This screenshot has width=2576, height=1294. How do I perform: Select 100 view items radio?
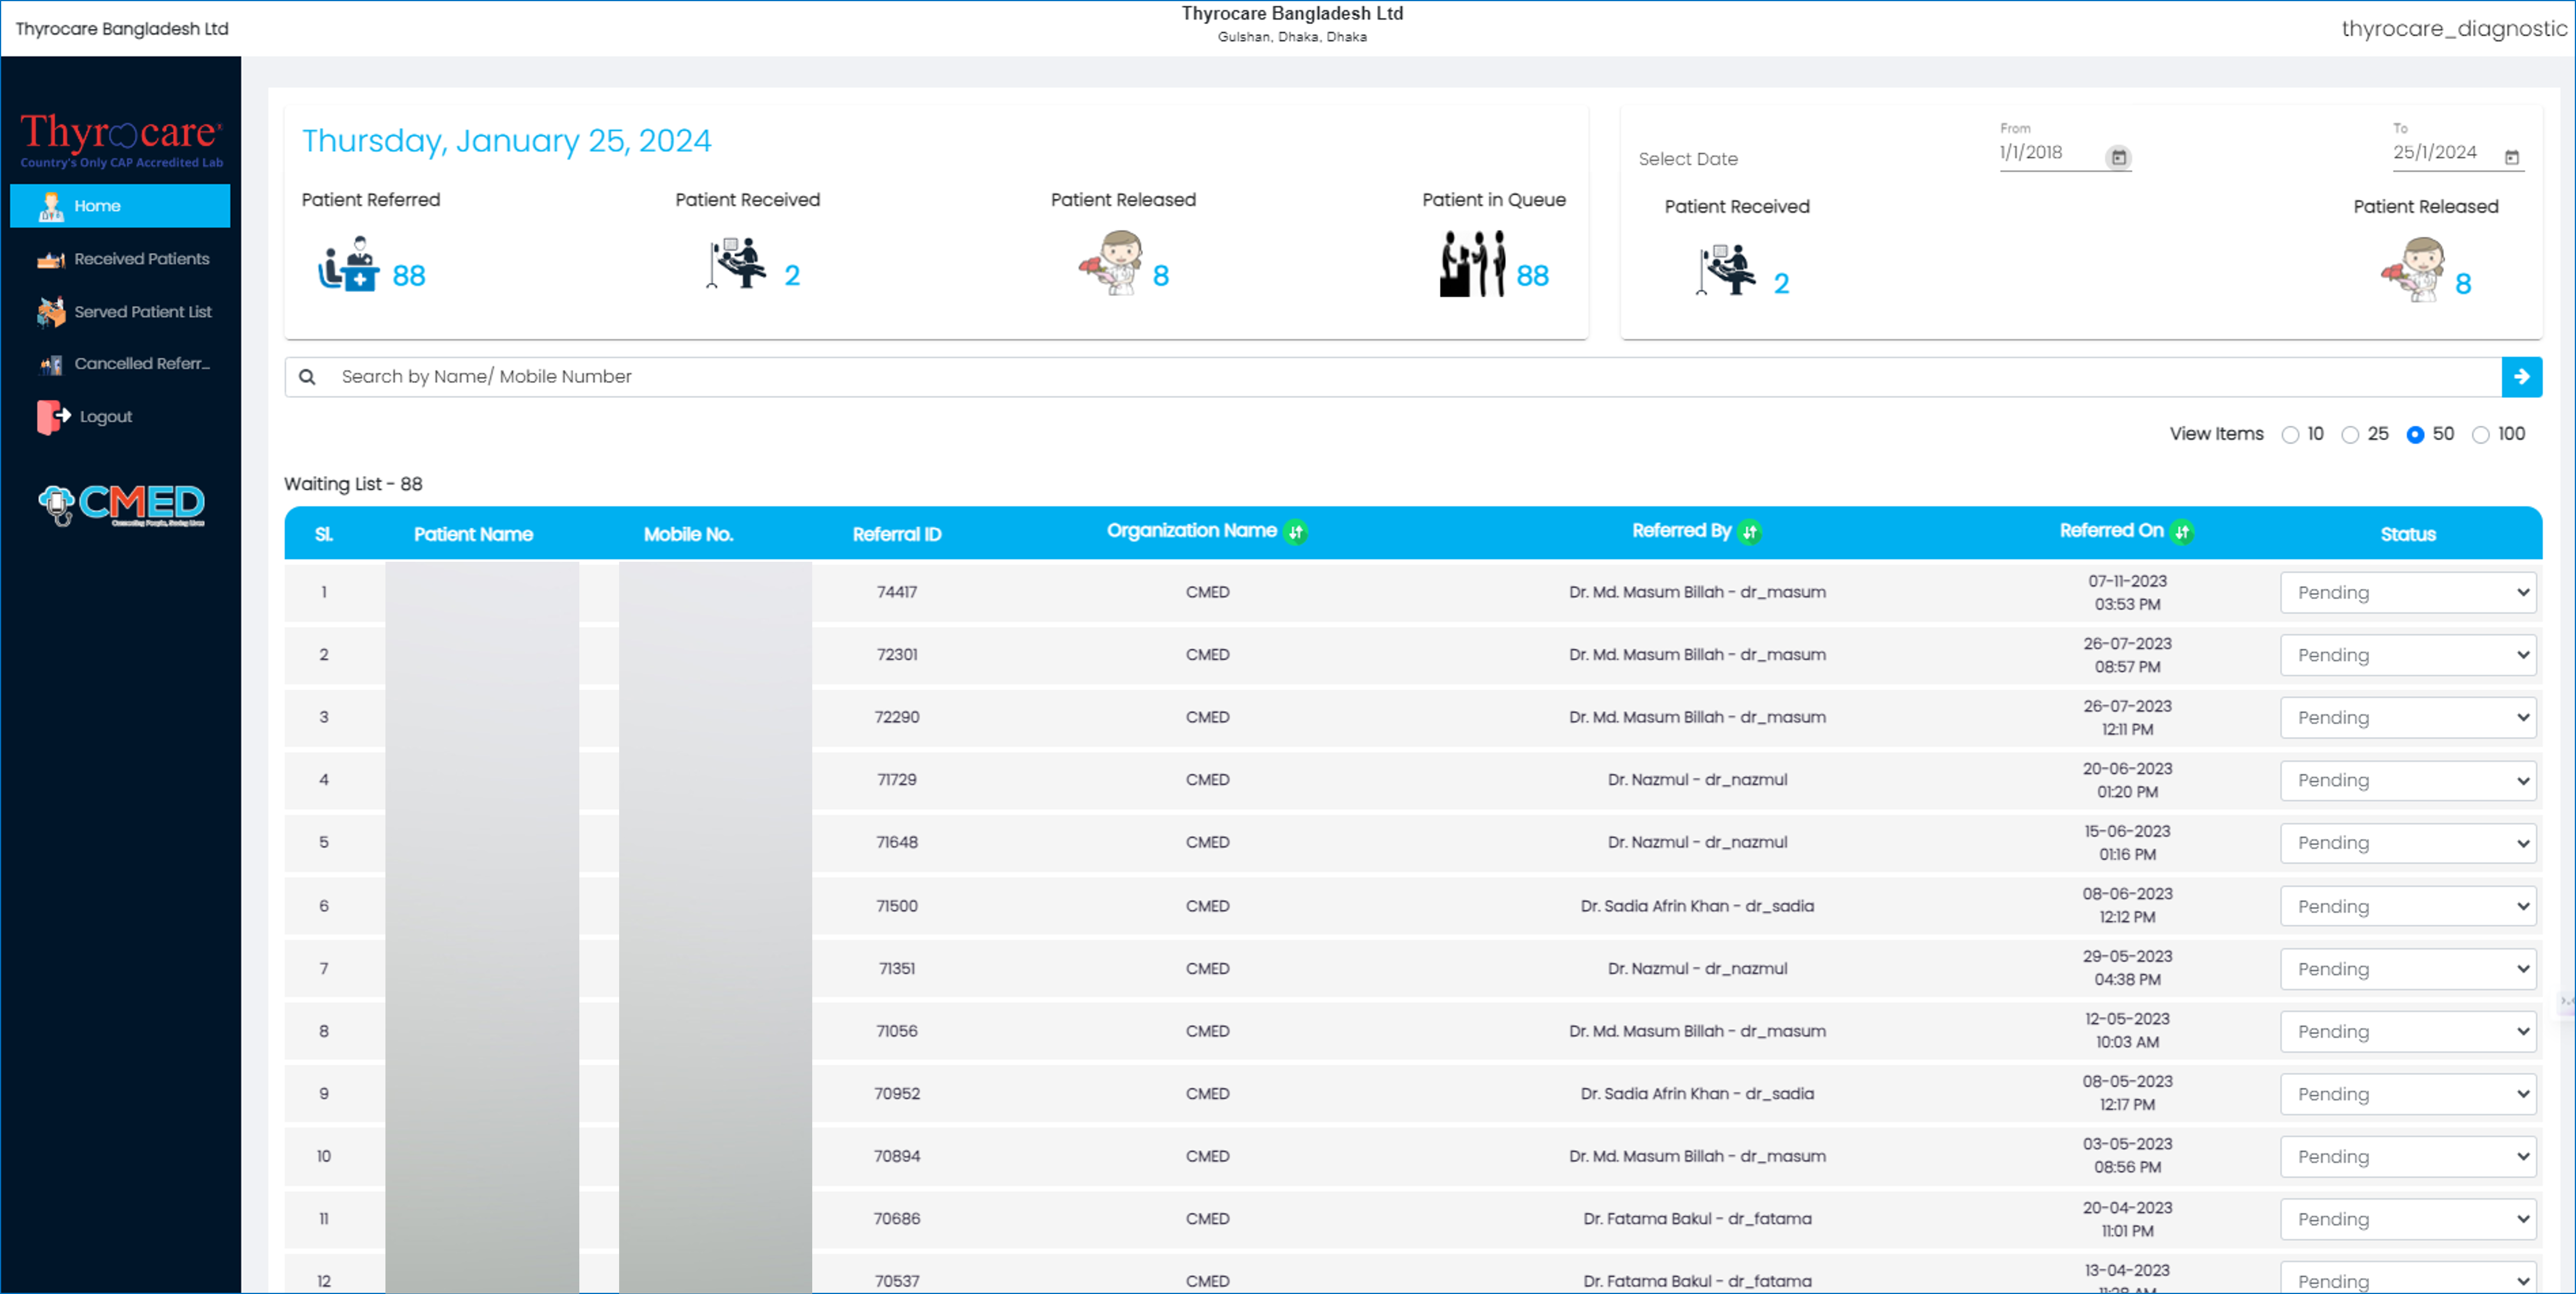coord(2480,435)
